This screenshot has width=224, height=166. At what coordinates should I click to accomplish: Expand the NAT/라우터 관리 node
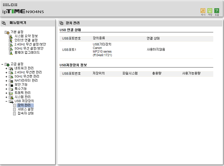[x=6, y=81]
